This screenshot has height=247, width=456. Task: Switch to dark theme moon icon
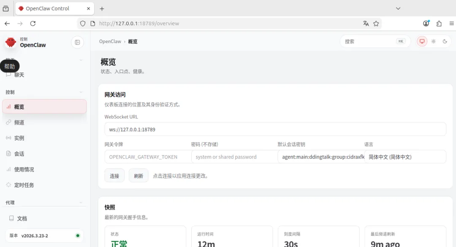(445, 41)
